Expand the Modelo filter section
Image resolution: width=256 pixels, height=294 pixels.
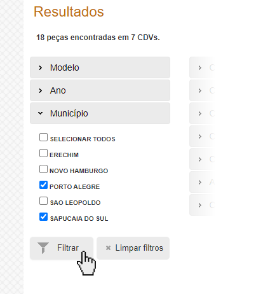pos(100,67)
